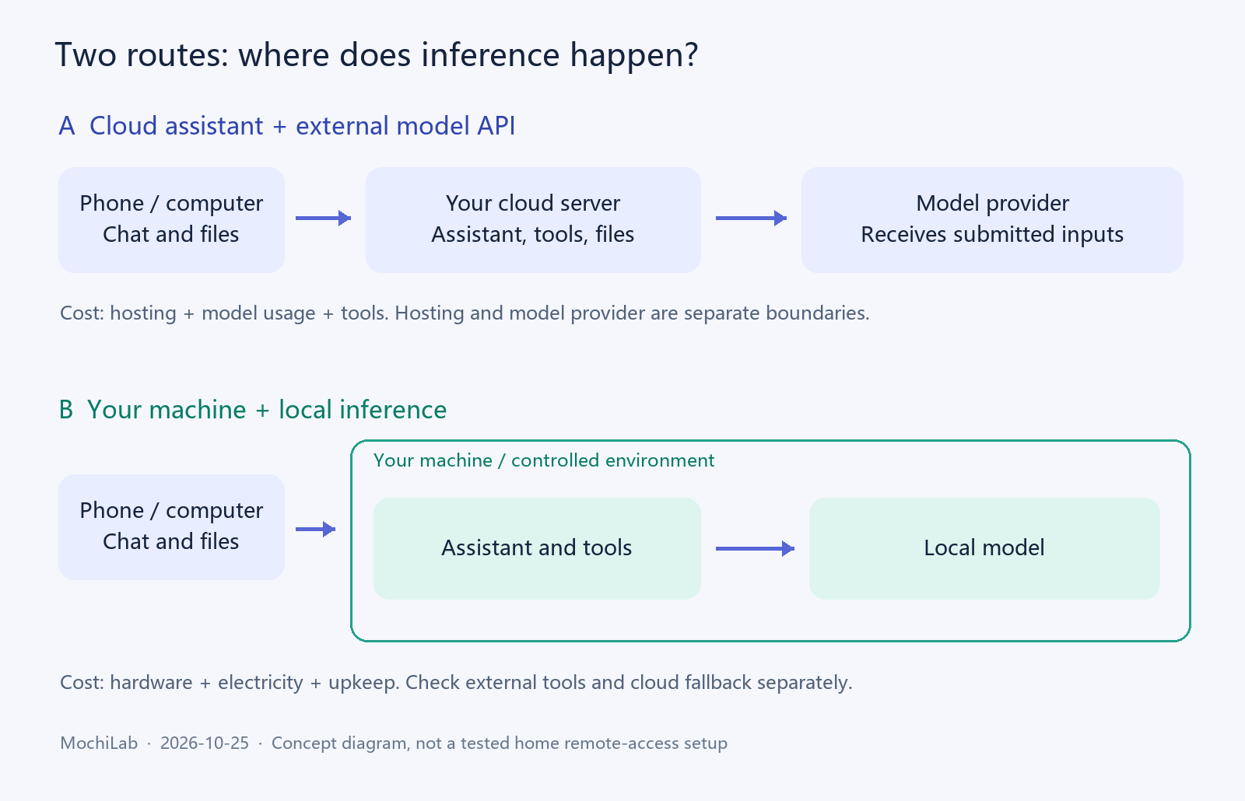
Task: Click "Receives submitted inputs" text
Action: pos(992,235)
